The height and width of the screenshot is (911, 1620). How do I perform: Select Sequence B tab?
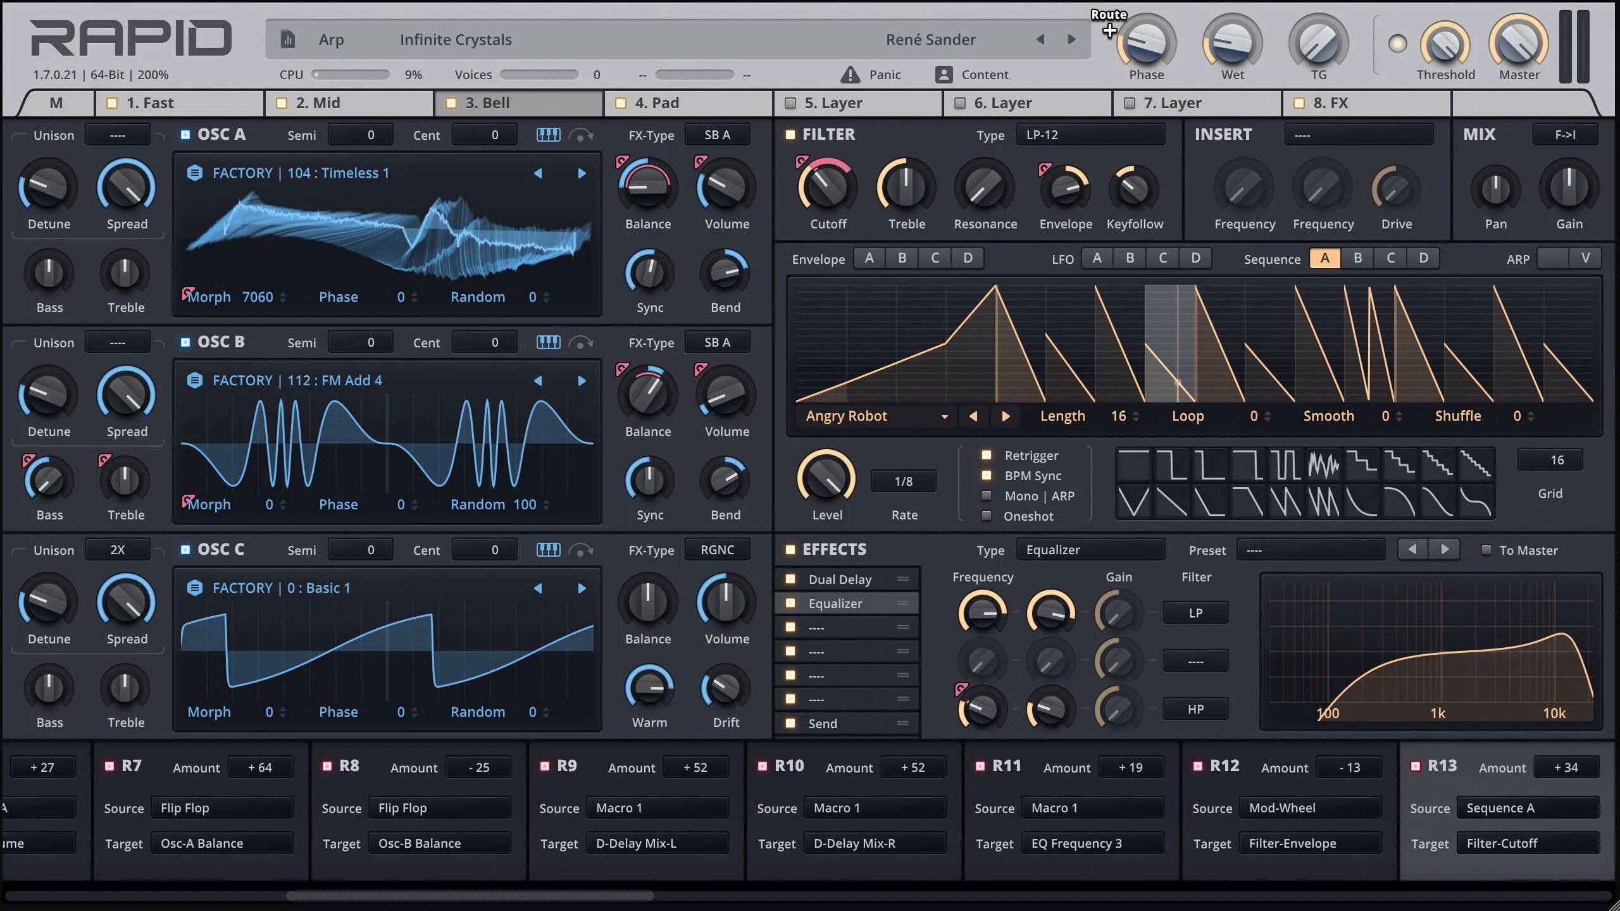[1357, 258]
